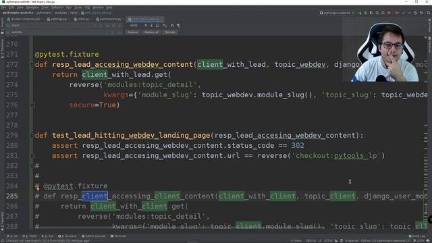Screen dimensions: 432x243
Task: Open the UTF-8 encoding selector
Action: (x=328, y=240)
